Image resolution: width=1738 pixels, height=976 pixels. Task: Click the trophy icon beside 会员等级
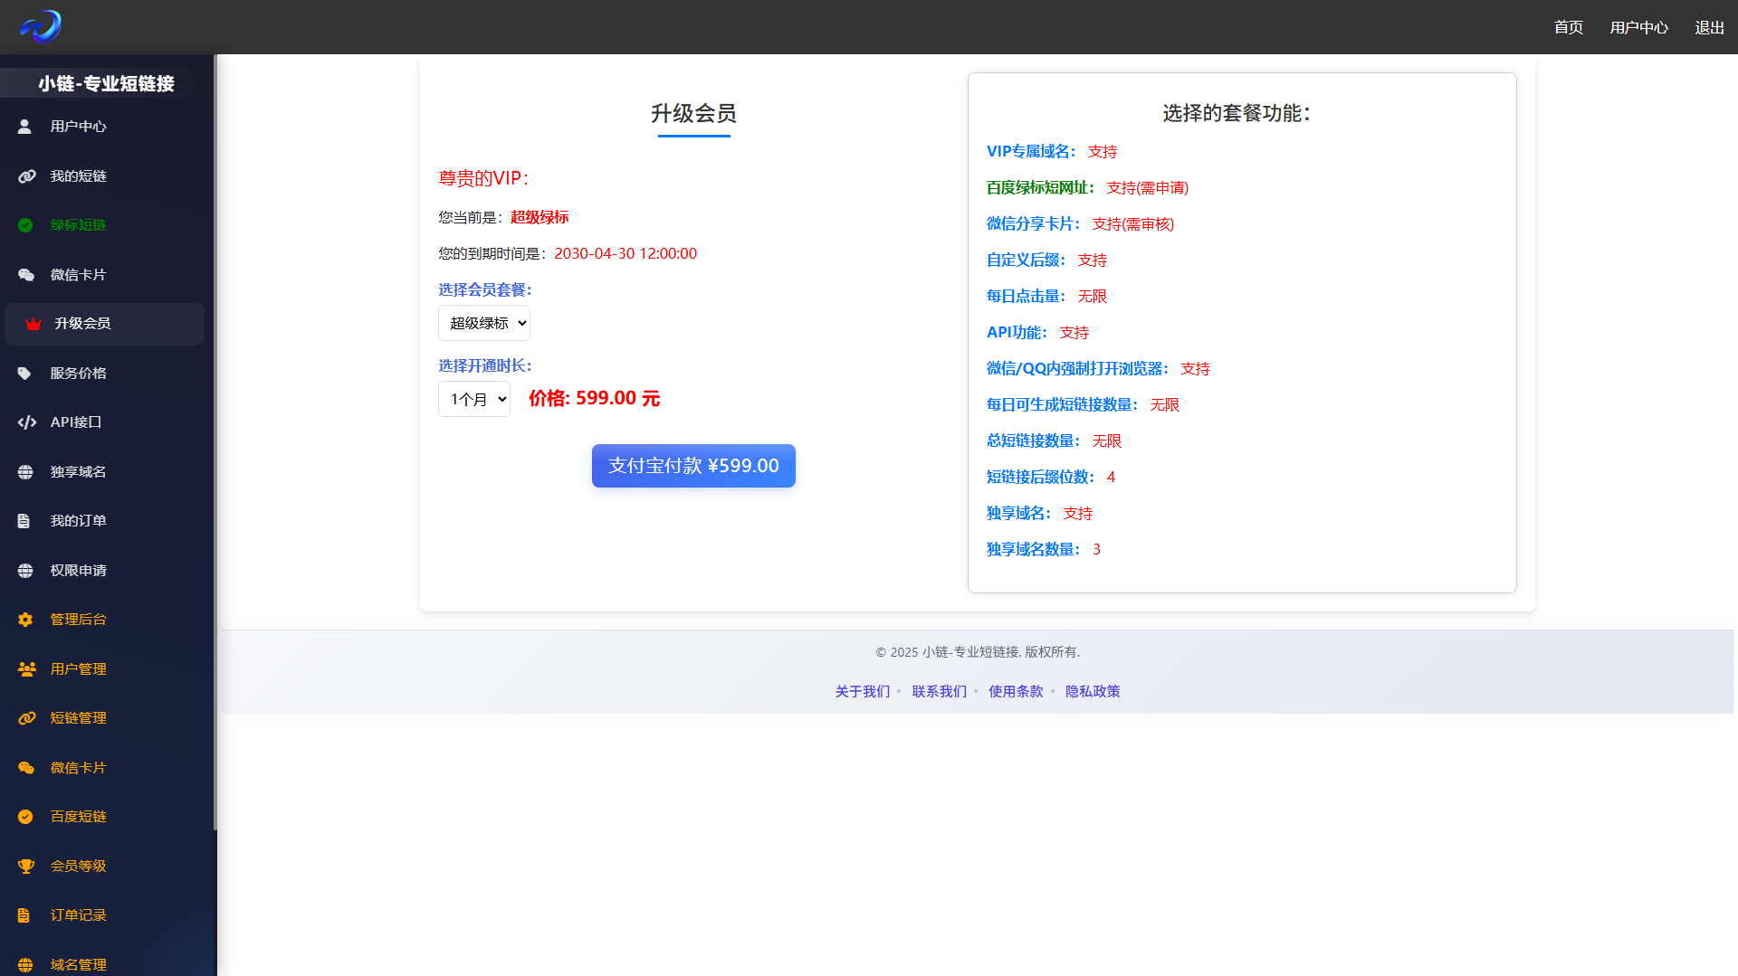pyautogui.click(x=26, y=867)
